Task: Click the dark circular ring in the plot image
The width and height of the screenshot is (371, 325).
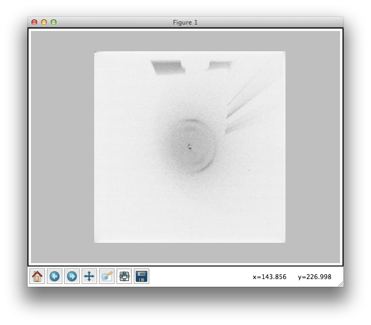Action: 190,147
